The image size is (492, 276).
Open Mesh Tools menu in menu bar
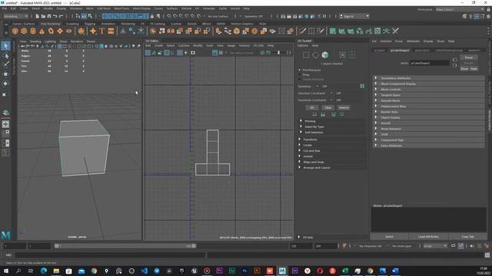[x=121, y=8]
